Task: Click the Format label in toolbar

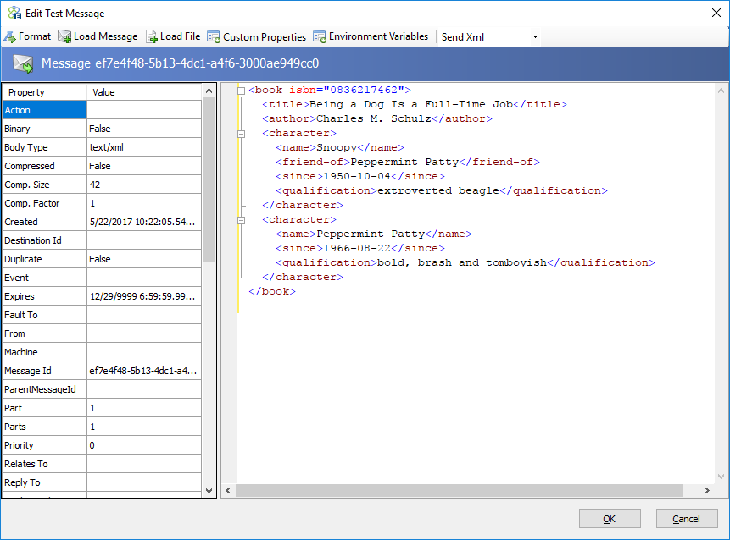Action: [35, 36]
